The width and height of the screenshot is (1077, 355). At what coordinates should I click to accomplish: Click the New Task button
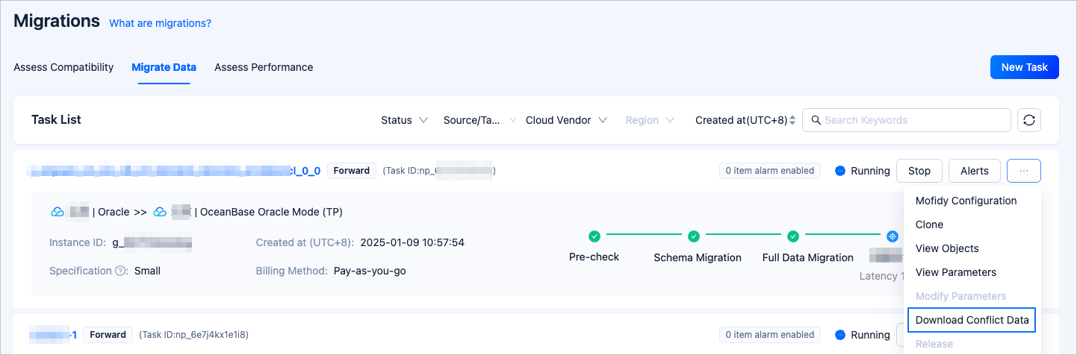(x=1024, y=67)
